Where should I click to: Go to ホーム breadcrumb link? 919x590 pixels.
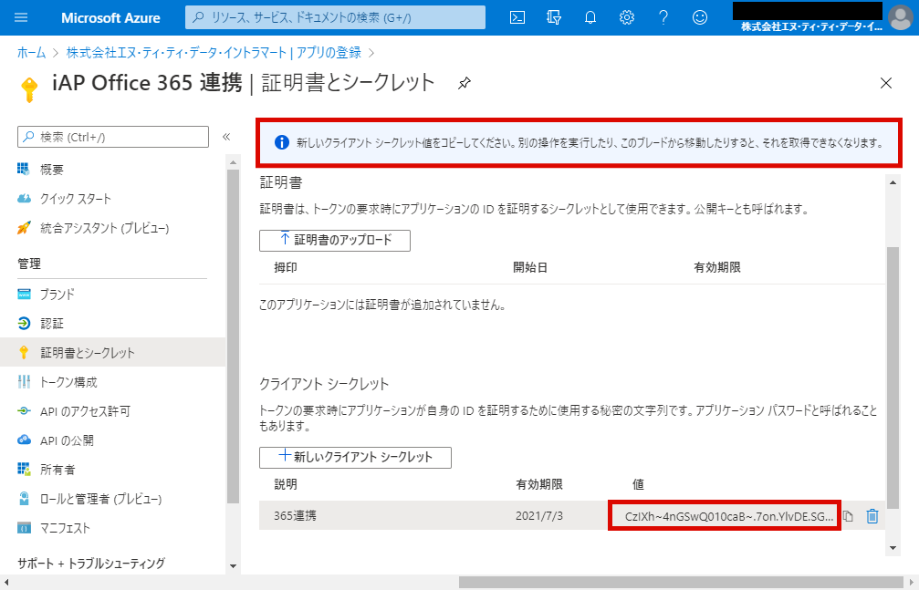(31, 53)
